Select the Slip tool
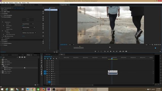Image resolution: width=162 pixels, height=91 pixels. [x=42, y=68]
